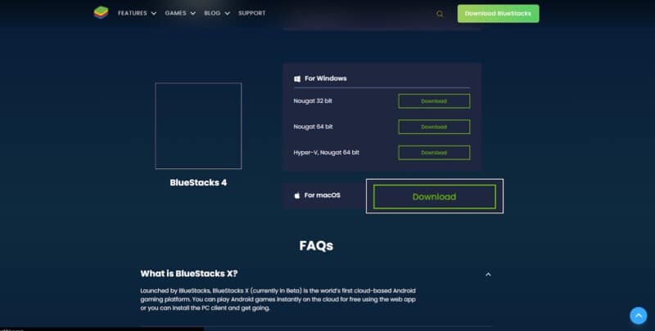655x331 pixels.
Task: Collapse the What is BlueStacks X question
Action: [488, 275]
